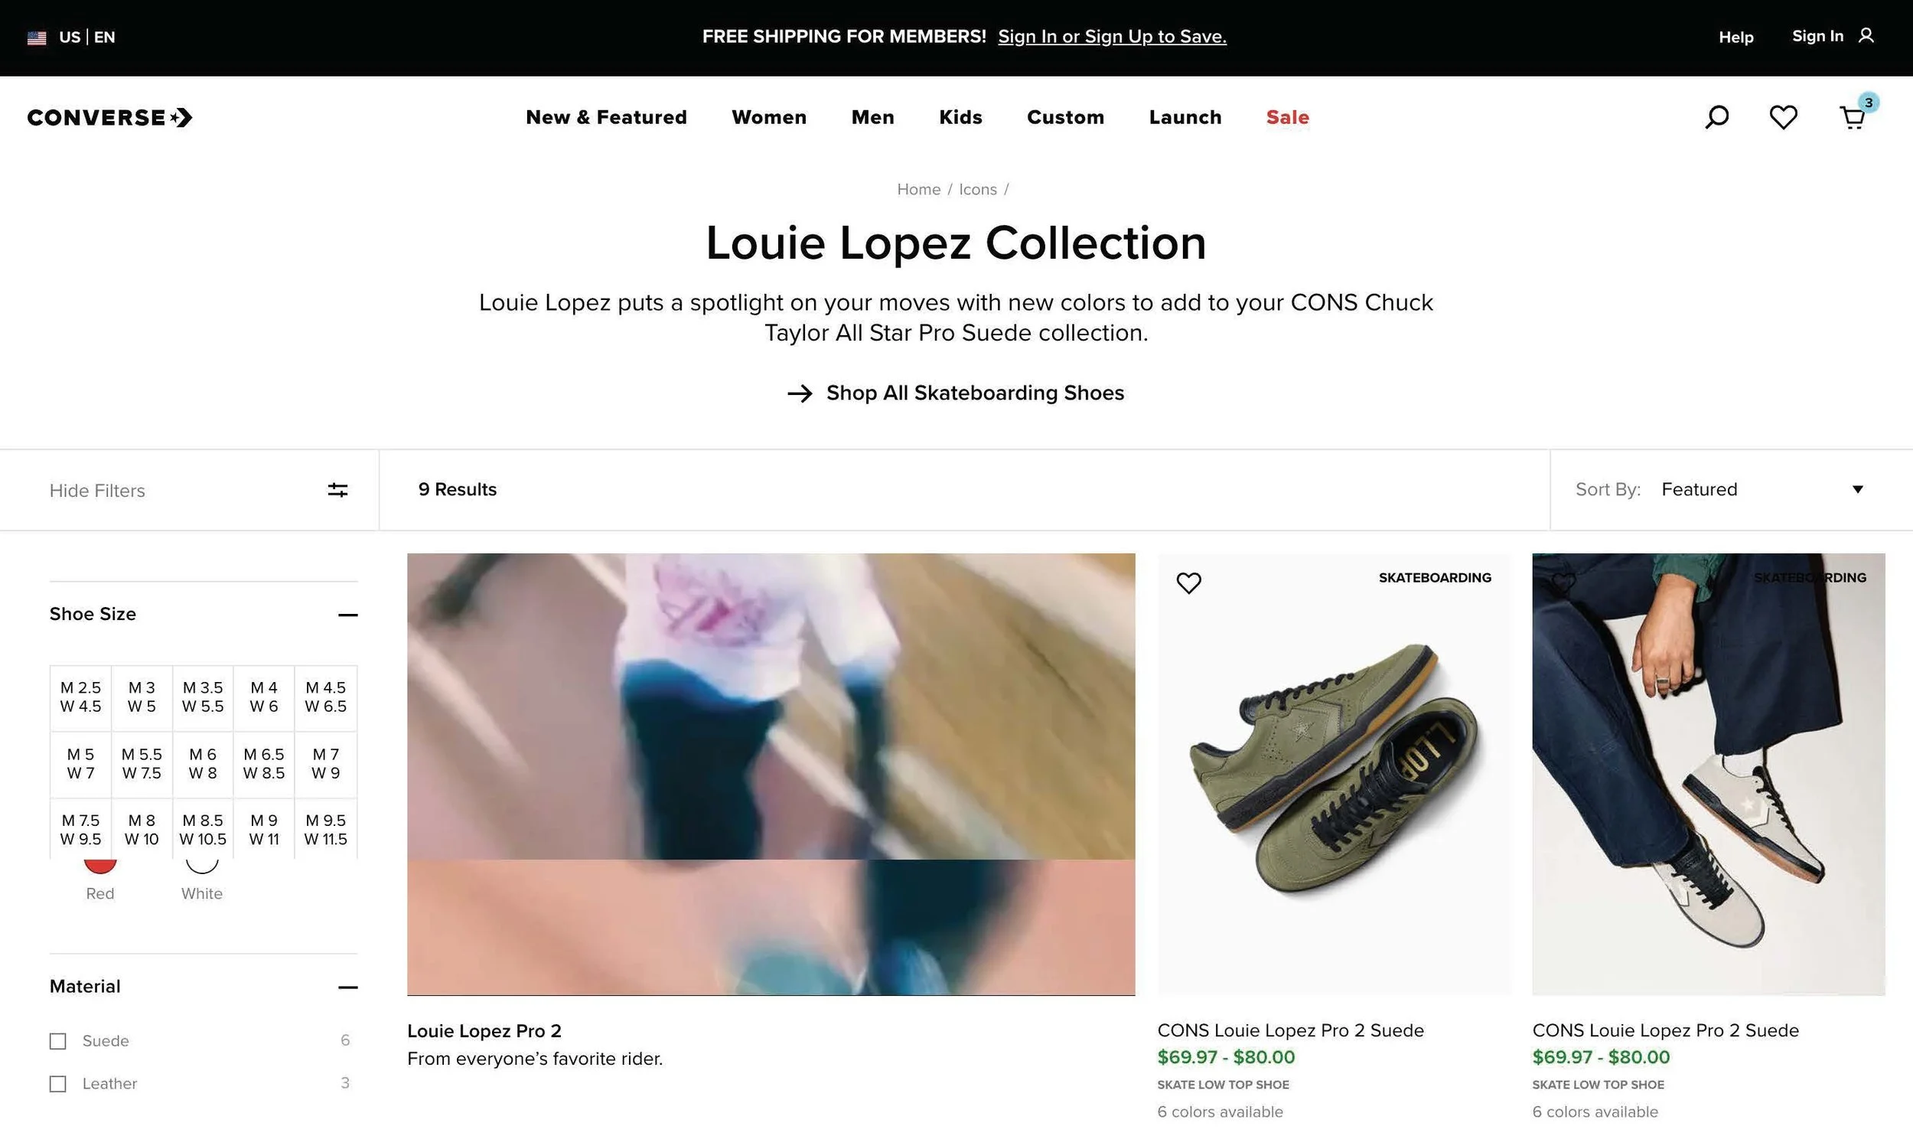Open the search magnifier icon
Image resolution: width=1913 pixels, height=1139 pixels.
pos(1716,117)
